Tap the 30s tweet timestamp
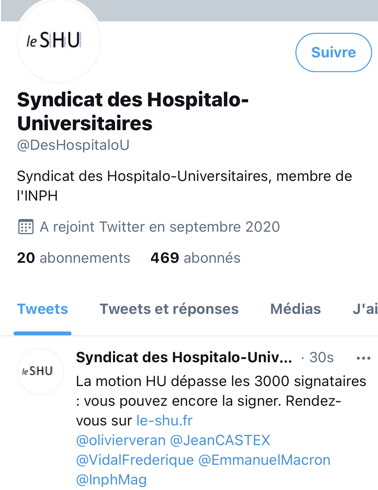The width and height of the screenshot is (378, 490). tap(321, 357)
